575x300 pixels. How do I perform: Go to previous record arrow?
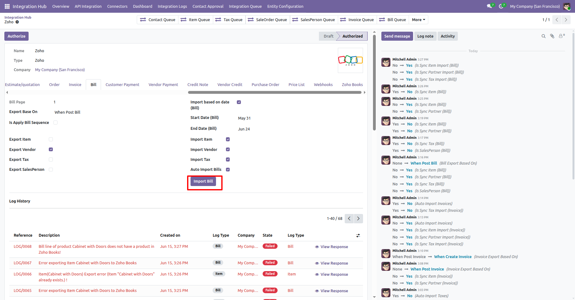tap(557, 20)
